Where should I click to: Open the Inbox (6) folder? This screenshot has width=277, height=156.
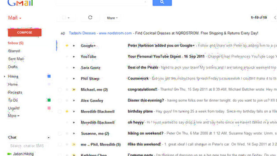[16, 43]
